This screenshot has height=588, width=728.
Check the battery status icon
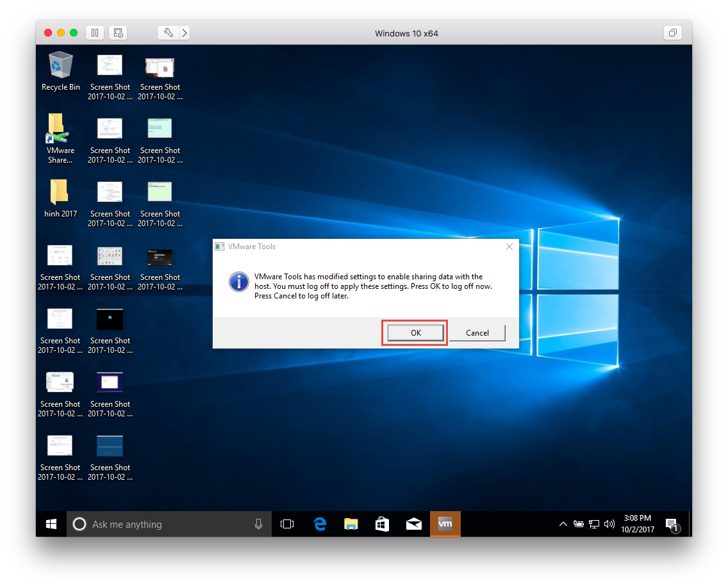point(578,524)
